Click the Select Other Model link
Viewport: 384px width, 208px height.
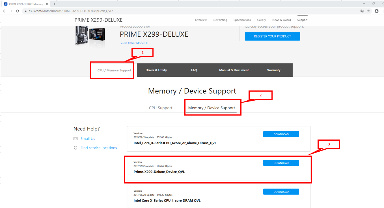point(132,43)
